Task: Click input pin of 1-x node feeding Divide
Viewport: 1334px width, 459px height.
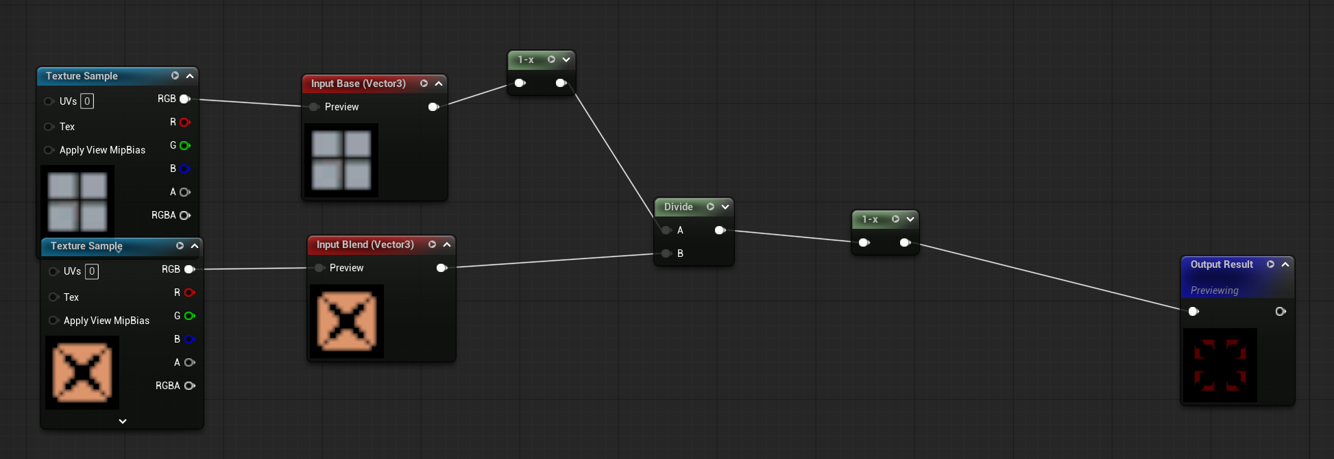Action: (520, 83)
